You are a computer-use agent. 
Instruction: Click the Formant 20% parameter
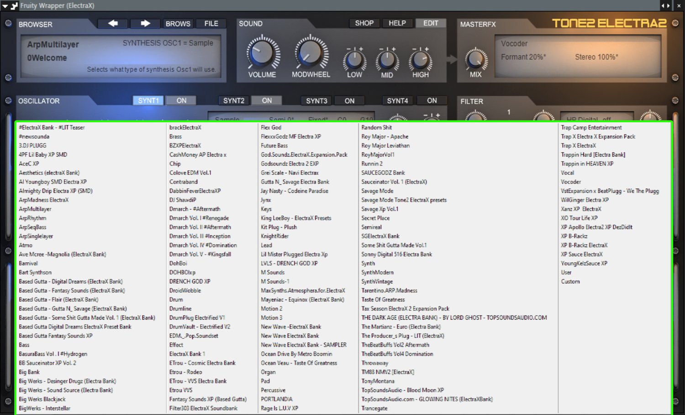coord(523,57)
